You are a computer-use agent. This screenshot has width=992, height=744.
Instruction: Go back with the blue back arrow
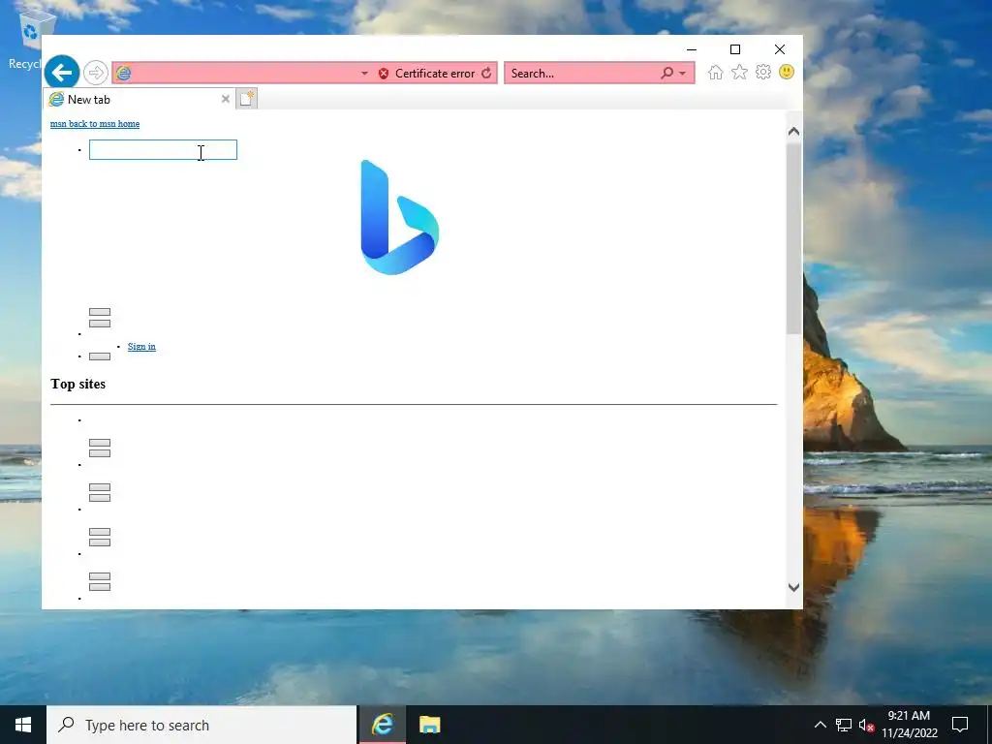[x=62, y=73]
